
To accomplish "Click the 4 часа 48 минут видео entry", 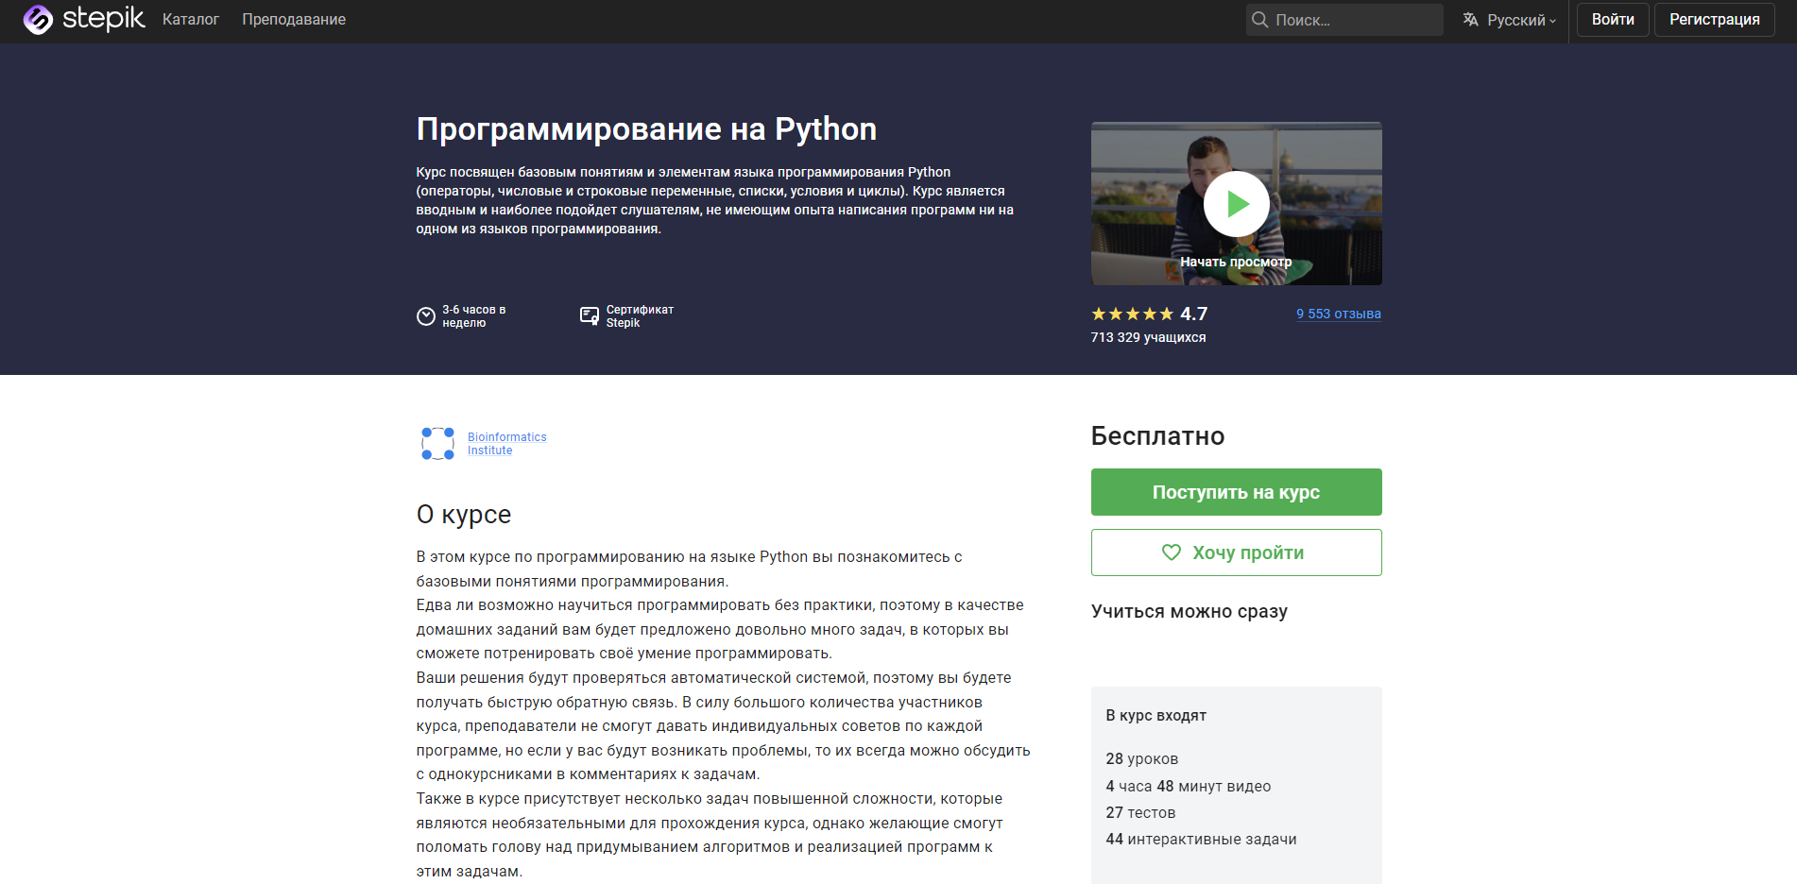I will coord(1189,786).
